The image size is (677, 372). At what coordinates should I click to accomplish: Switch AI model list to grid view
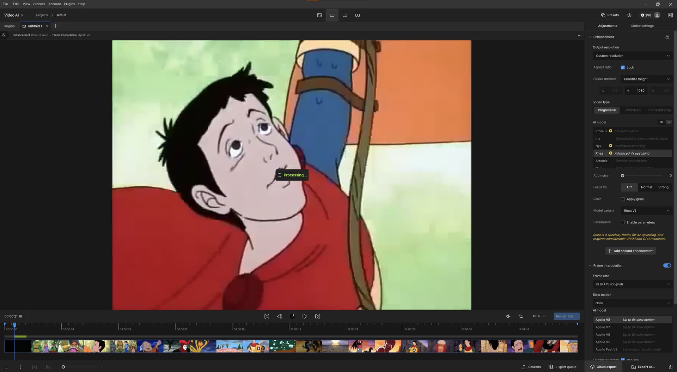tap(661, 122)
